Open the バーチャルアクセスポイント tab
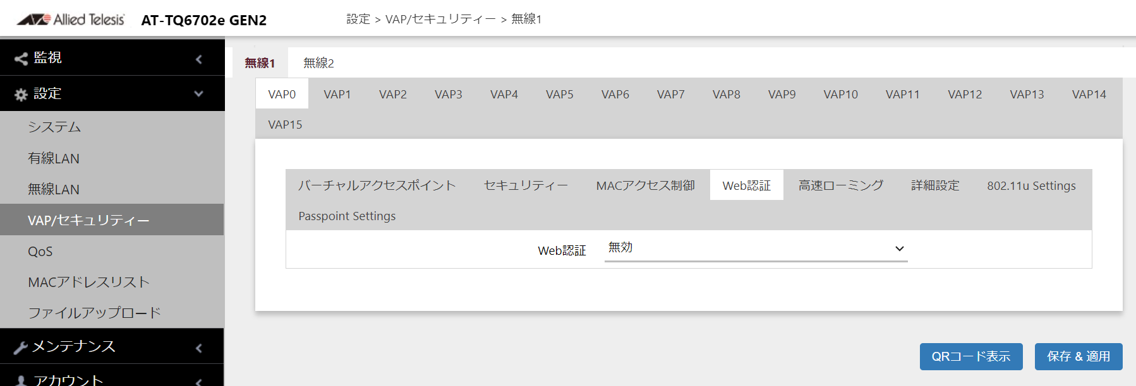Screen dimensions: 1136x386 pos(377,185)
